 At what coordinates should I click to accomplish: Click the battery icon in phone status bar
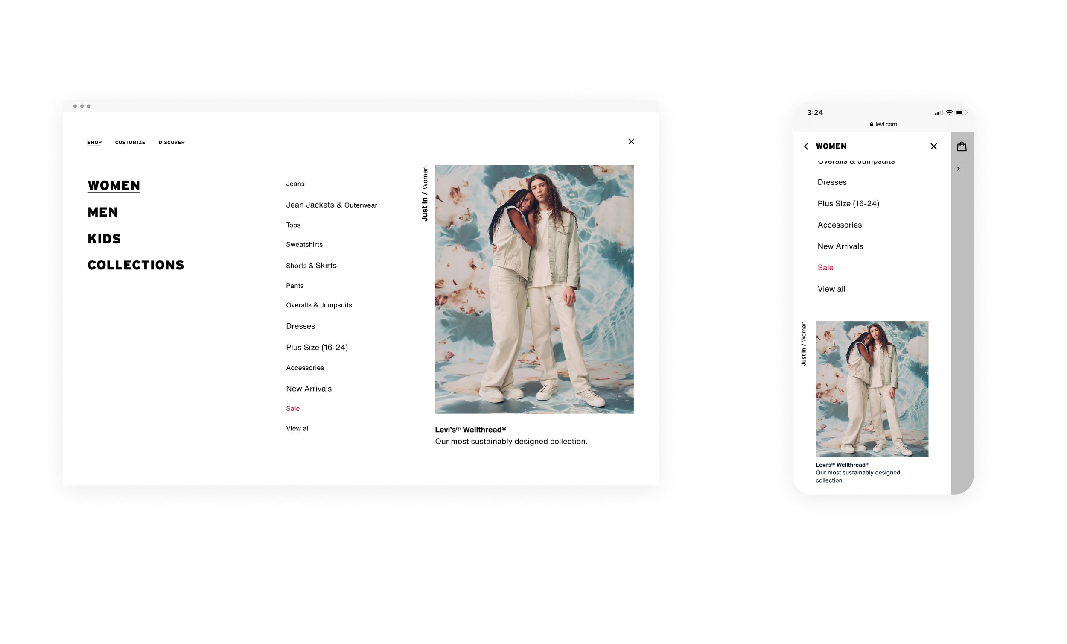961,113
